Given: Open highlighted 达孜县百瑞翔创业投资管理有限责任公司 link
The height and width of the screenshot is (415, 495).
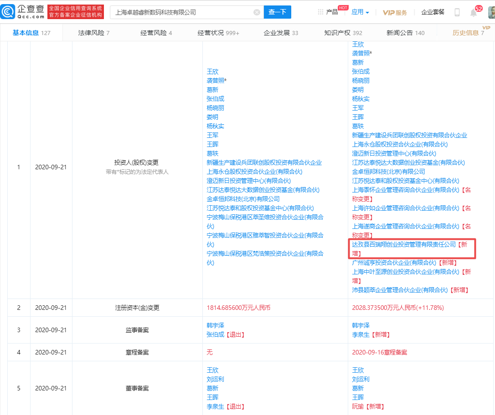Looking at the screenshot, I should [404, 244].
